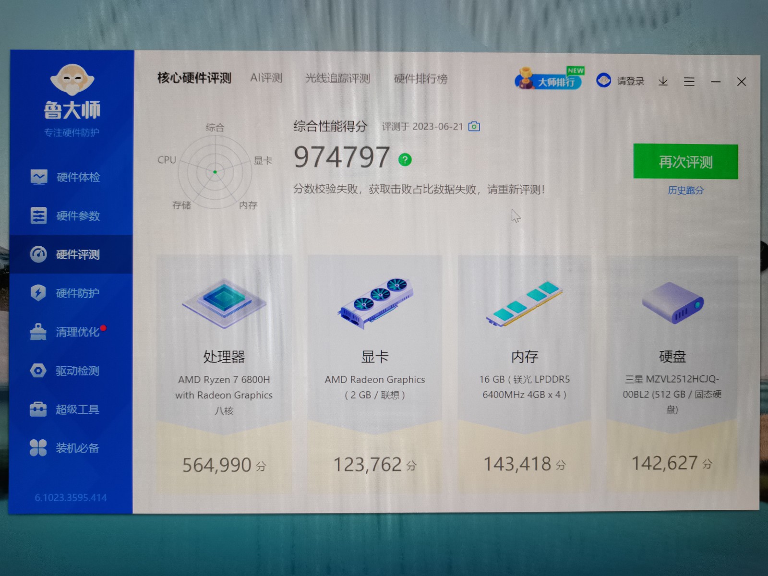The image size is (768, 576).
Task: Click the 综合性能得分 heading
Action: (330, 126)
